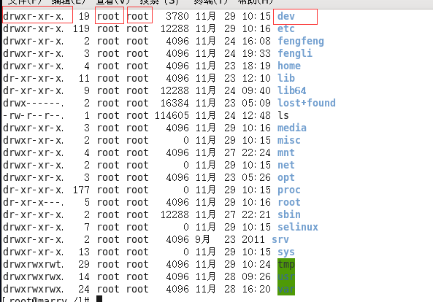Click the ls file name
This screenshot has width=433, height=302.
[283, 115]
